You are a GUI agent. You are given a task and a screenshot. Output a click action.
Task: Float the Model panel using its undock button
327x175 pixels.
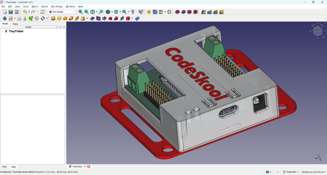[60, 27]
